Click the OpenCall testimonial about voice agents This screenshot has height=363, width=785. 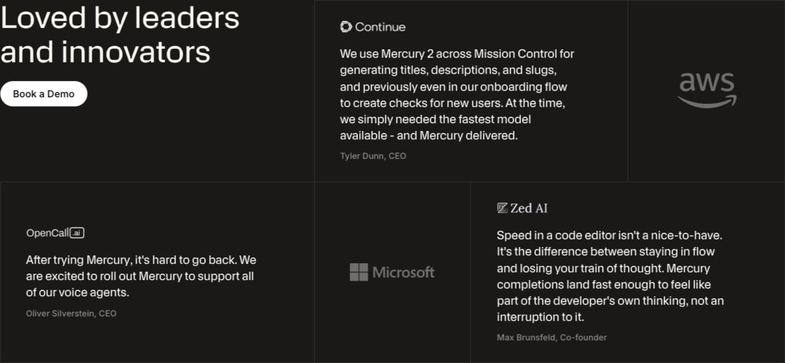[141, 276]
